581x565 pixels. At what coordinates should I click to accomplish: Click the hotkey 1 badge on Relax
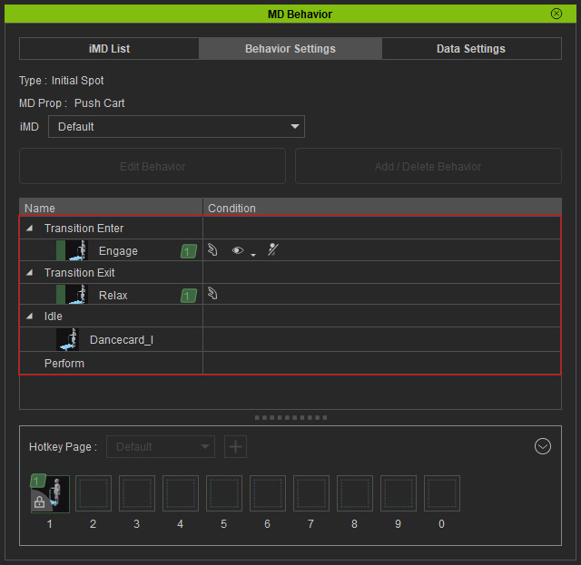pos(188,296)
